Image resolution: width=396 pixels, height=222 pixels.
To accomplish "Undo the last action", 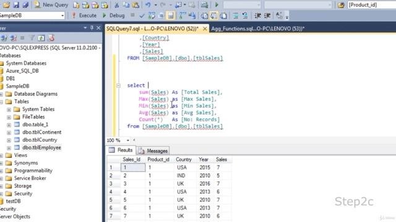I will 148,5.
